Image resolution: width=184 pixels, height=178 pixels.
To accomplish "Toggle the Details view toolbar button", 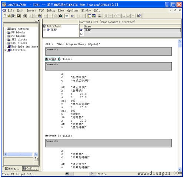I will tap(94, 16).
